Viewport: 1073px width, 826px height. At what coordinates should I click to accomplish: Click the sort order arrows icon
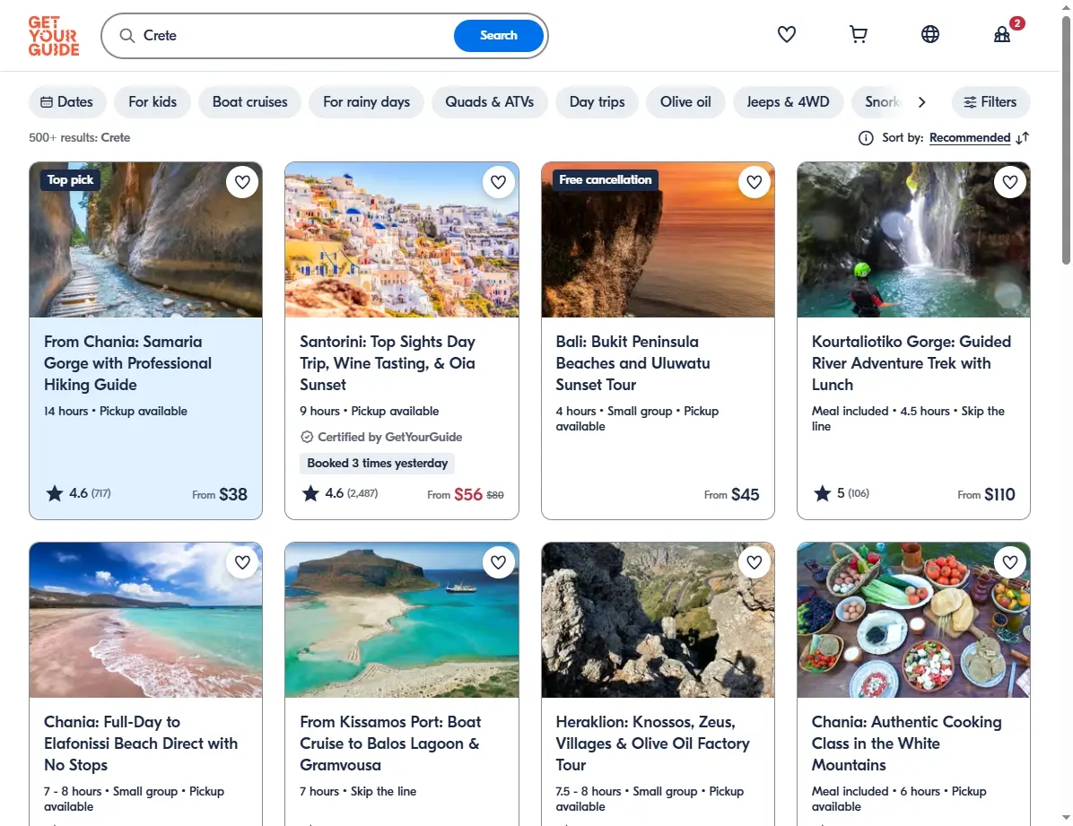[1023, 138]
